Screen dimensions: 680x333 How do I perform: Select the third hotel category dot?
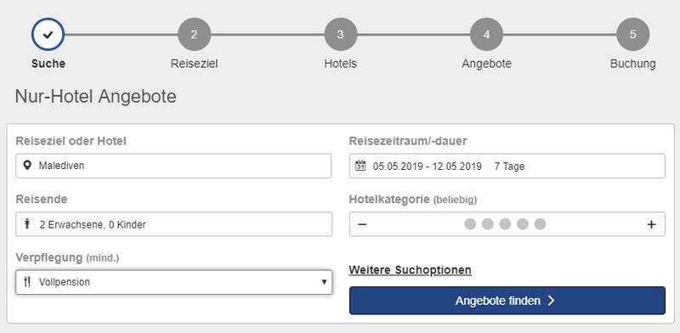coord(505,224)
